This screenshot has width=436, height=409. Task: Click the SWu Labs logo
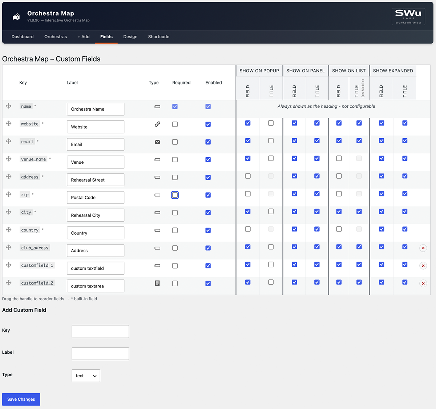pyautogui.click(x=408, y=17)
